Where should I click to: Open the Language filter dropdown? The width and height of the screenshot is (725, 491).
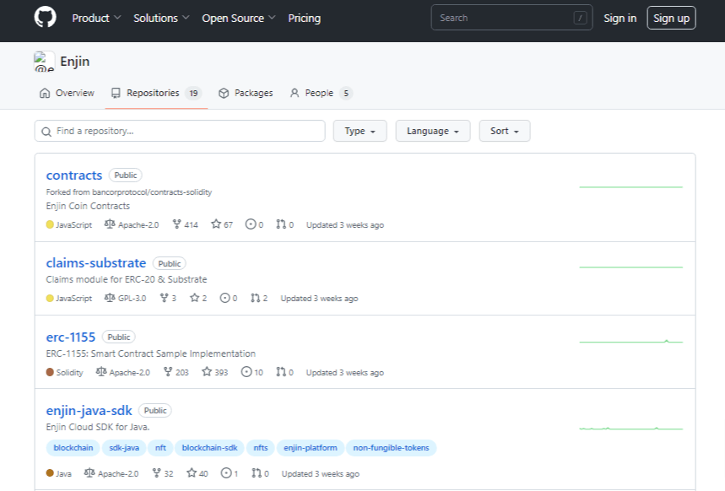click(x=433, y=131)
